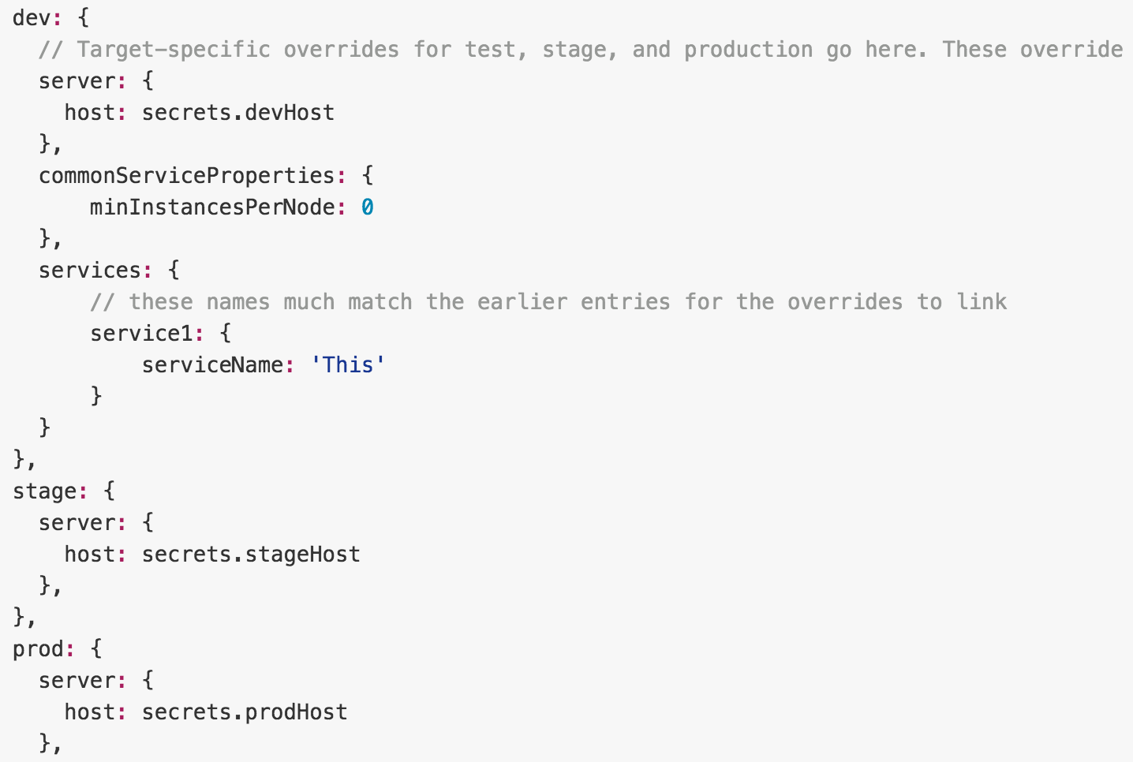
Task: Click the minInstancesPerNode property name
Action: click(x=212, y=207)
